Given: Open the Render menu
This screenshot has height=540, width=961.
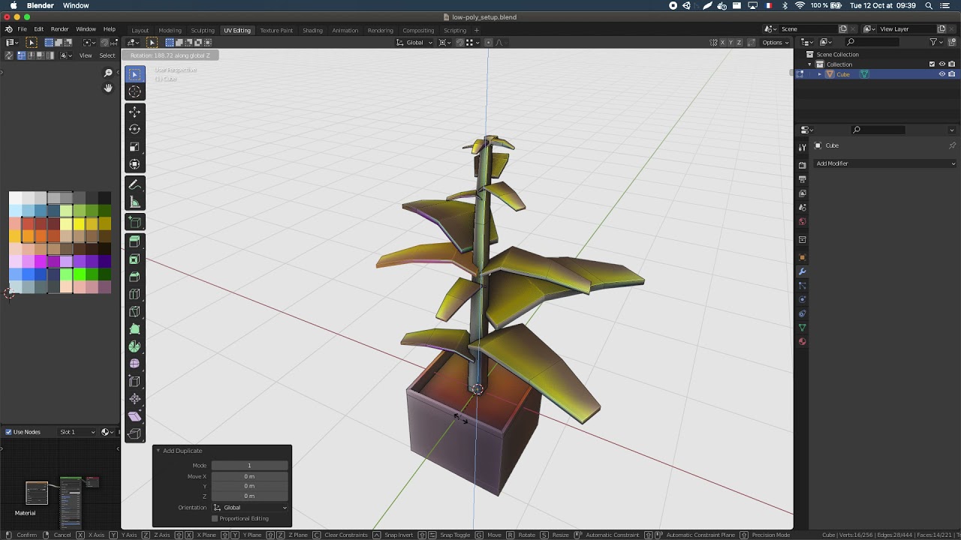Looking at the screenshot, I should (x=60, y=29).
